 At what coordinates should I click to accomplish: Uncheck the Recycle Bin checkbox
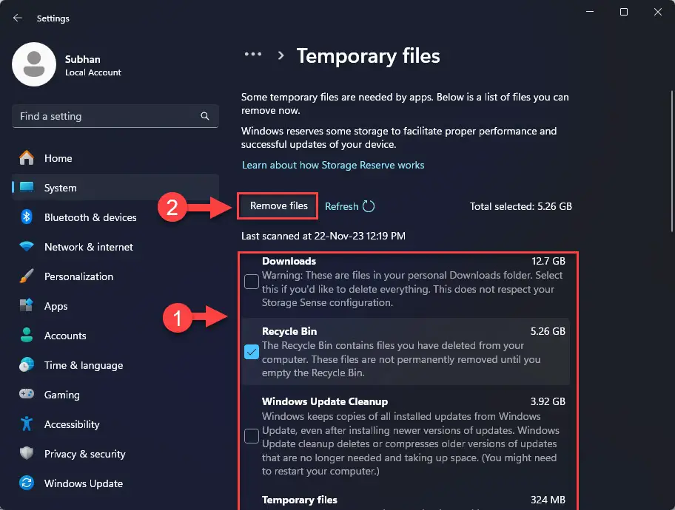pos(252,352)
